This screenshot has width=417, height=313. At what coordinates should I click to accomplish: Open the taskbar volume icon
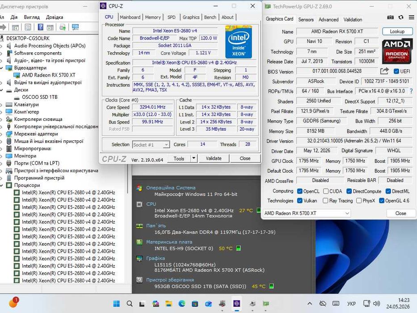pos(377,304)
